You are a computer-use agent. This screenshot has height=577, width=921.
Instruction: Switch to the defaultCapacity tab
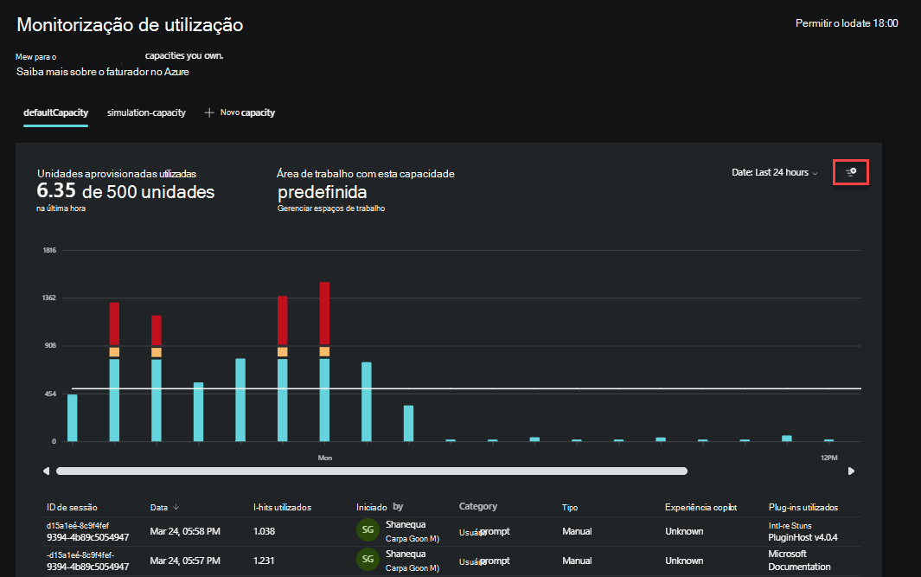click(x=55, y=112)
